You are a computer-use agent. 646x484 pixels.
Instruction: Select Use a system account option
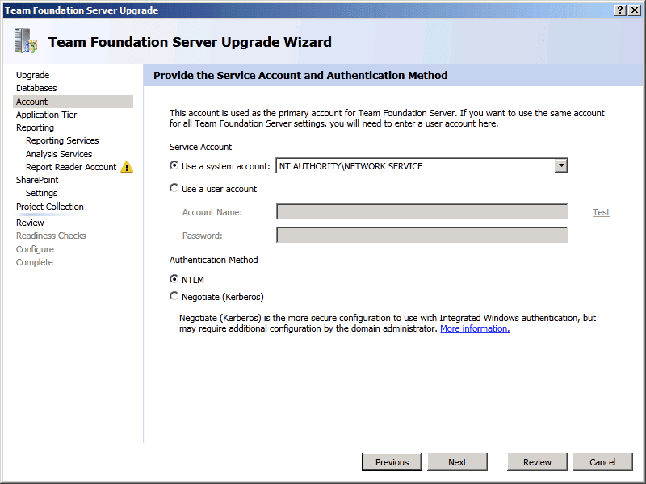174,165
